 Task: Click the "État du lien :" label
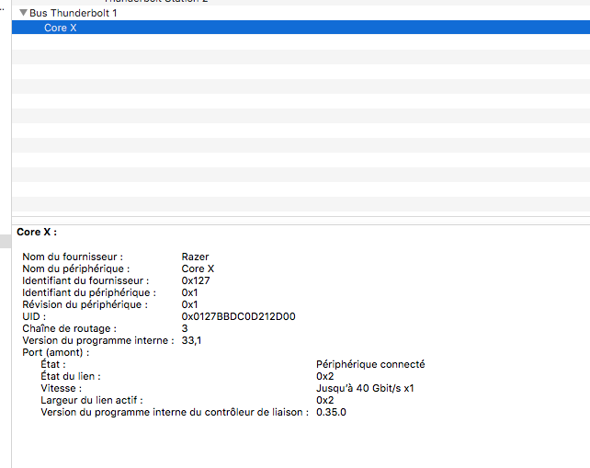71,376
